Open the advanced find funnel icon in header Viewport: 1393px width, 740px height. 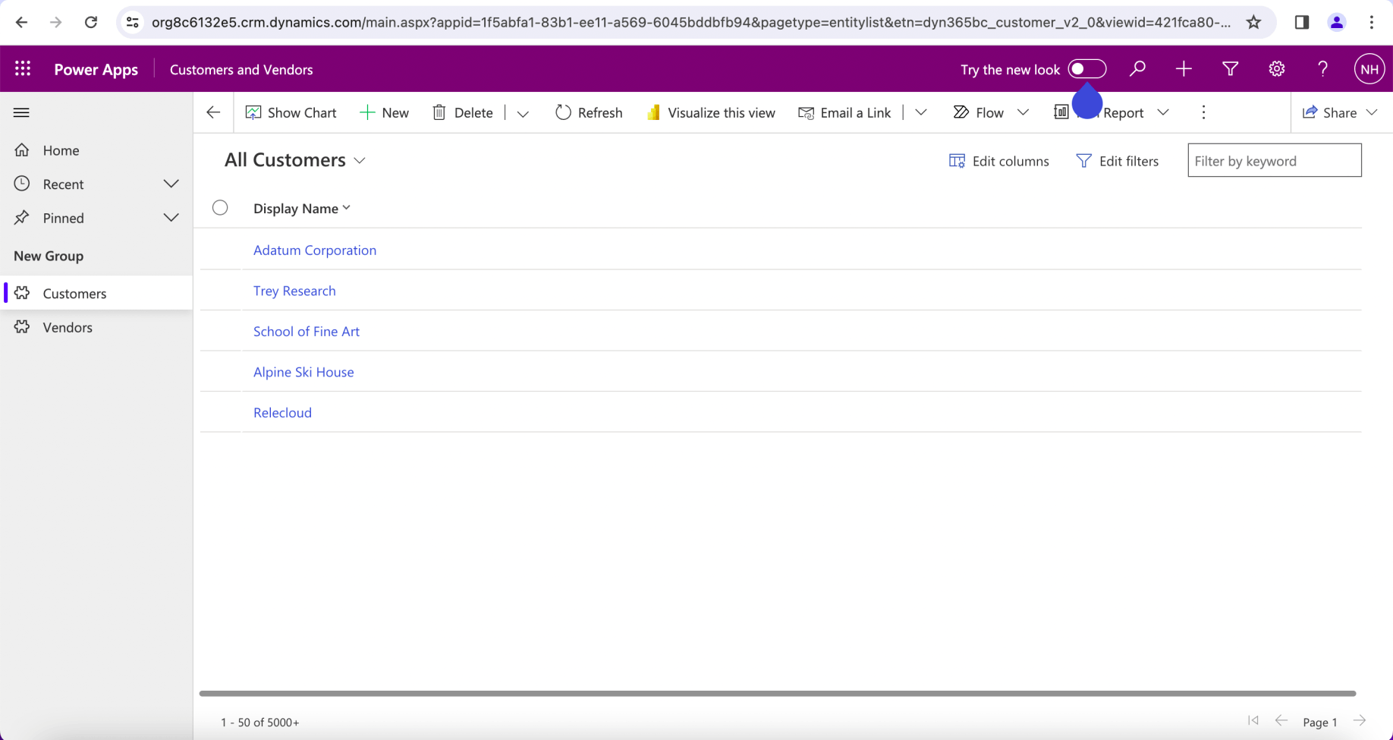pyautogui.click(x=1230, y=69)
